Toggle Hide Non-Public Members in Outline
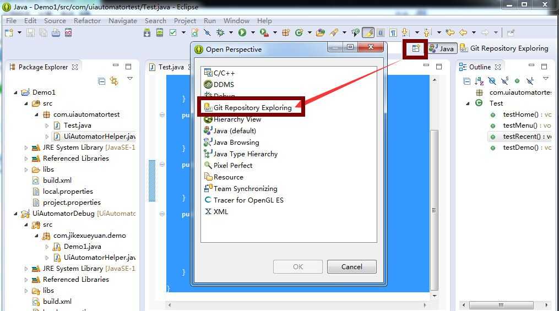Screen dimensions: 559x311 pyautogui.click(x=517, y=81)
